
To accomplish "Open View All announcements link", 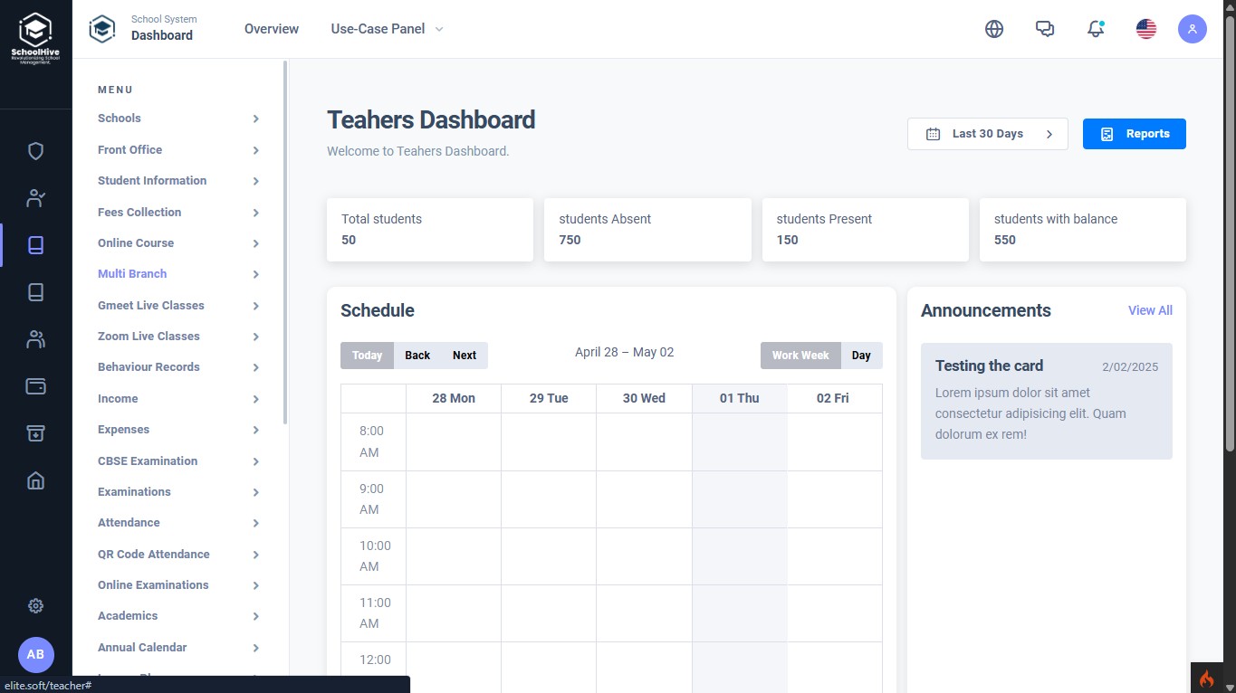I will [1150, 310].
